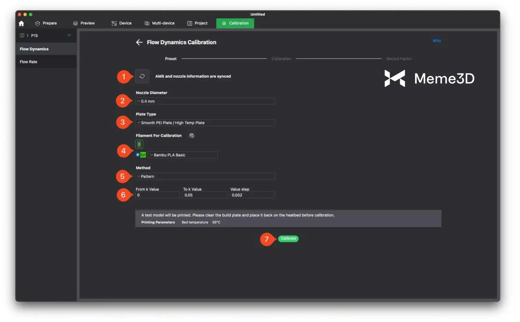Click the filament settings icon next to Filament For Calibration
The height and width of the screenshot is (322, 520).
[x=192, y=136]
